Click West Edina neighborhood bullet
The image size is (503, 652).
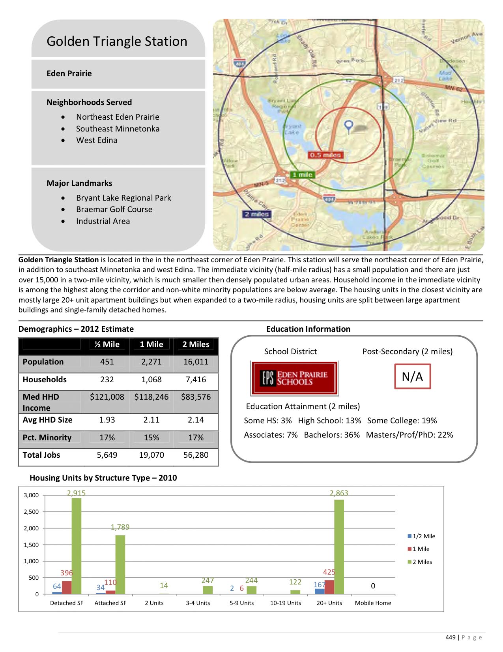pyautogui.click(x=97, y=140)
